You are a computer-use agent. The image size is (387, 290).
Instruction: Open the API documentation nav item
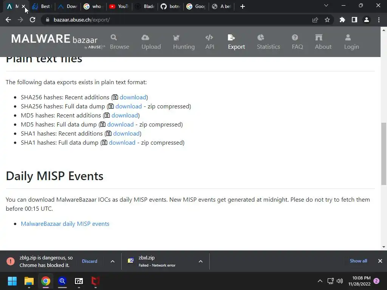209,42
